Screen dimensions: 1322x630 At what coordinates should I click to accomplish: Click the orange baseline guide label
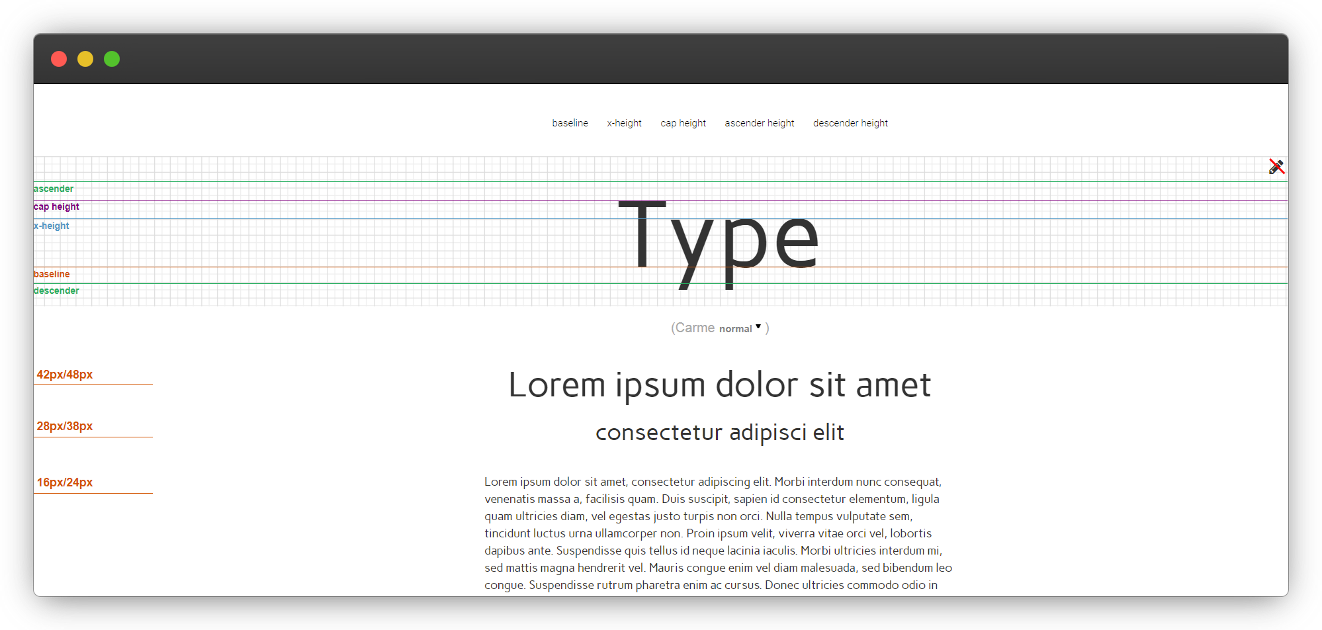(x=52, y=274)
